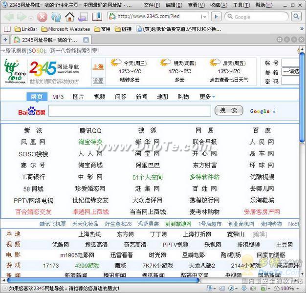Open the 常用 bookmarks folder
Image resolution: width=306 pixels, height=293 pixels.
tap(102, 29)
